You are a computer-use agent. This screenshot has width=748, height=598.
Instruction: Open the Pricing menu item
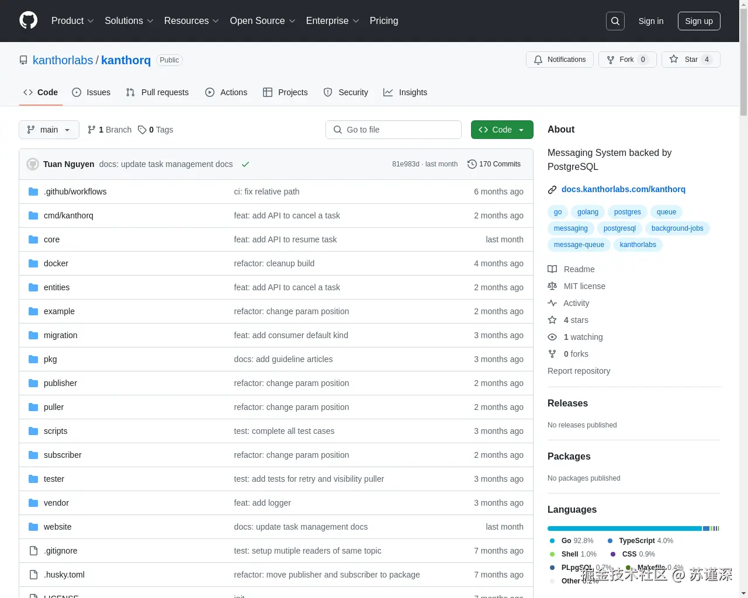coord(384,21)
